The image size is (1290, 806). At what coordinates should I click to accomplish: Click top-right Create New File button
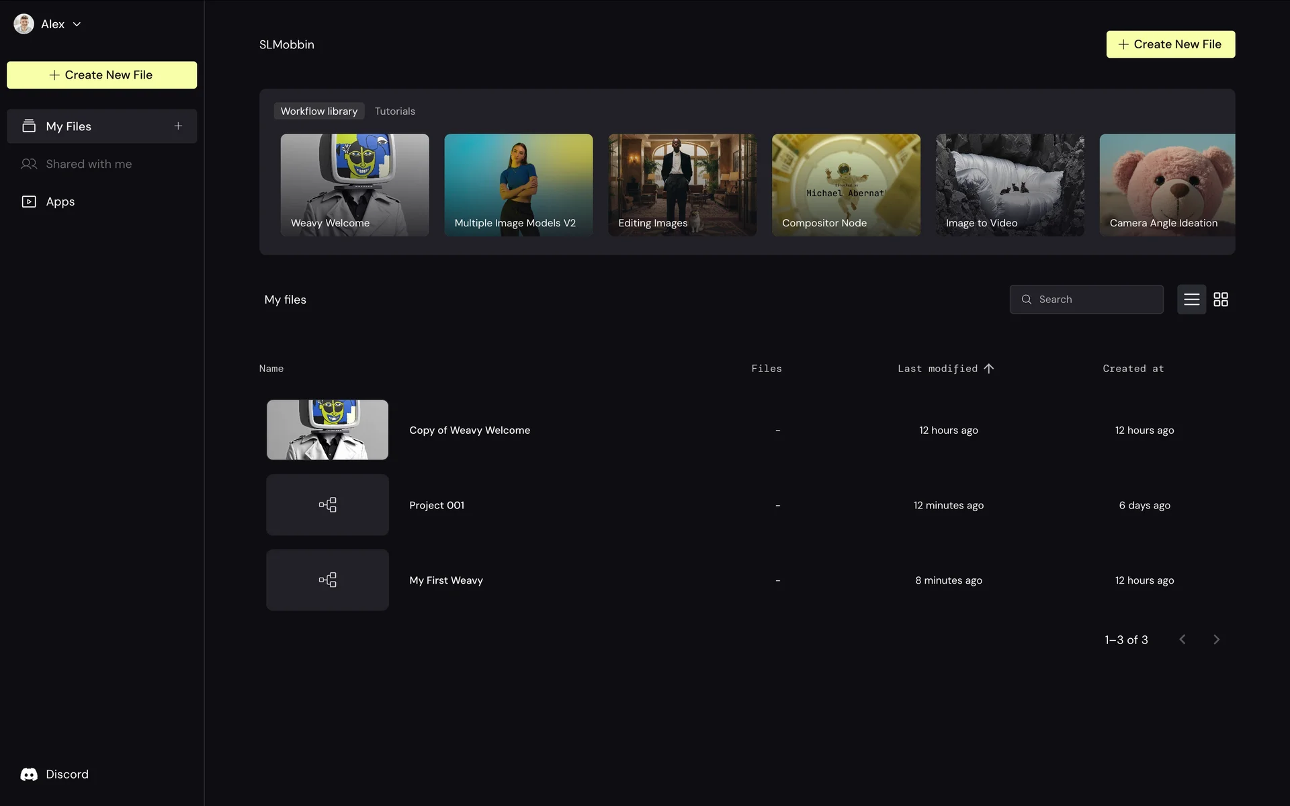1170,44
